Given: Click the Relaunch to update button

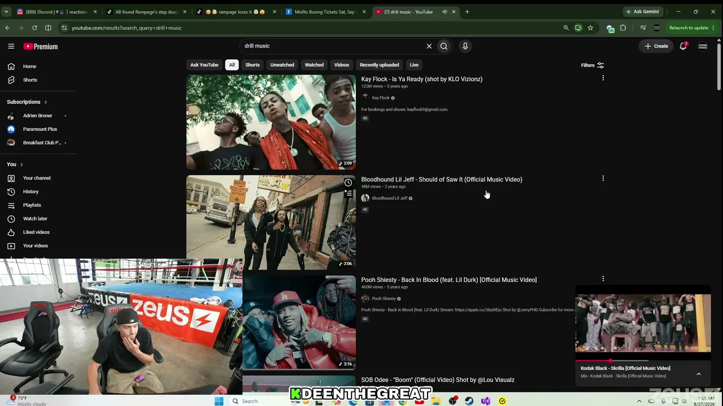Looking at the screenshot, I should point(692,28).
